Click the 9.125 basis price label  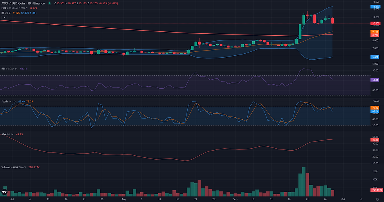(375, 32)
